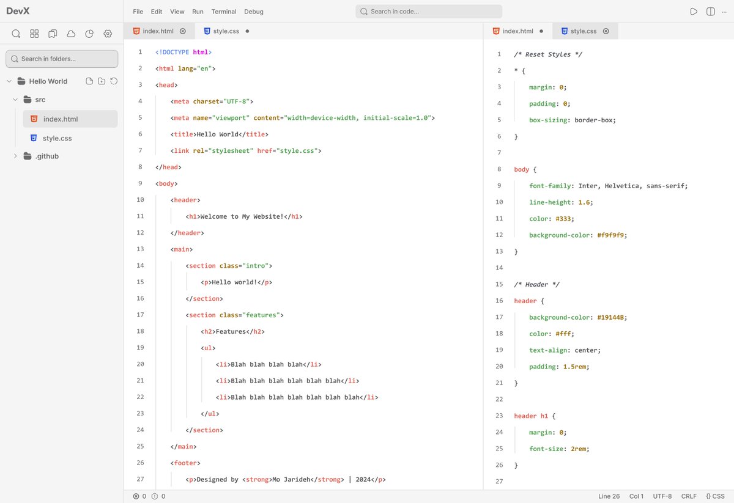This screenshot has height=503, width=734.
Task: Create a new folder in Hello World
Action: pyautogui.click(x=102, y=81)
